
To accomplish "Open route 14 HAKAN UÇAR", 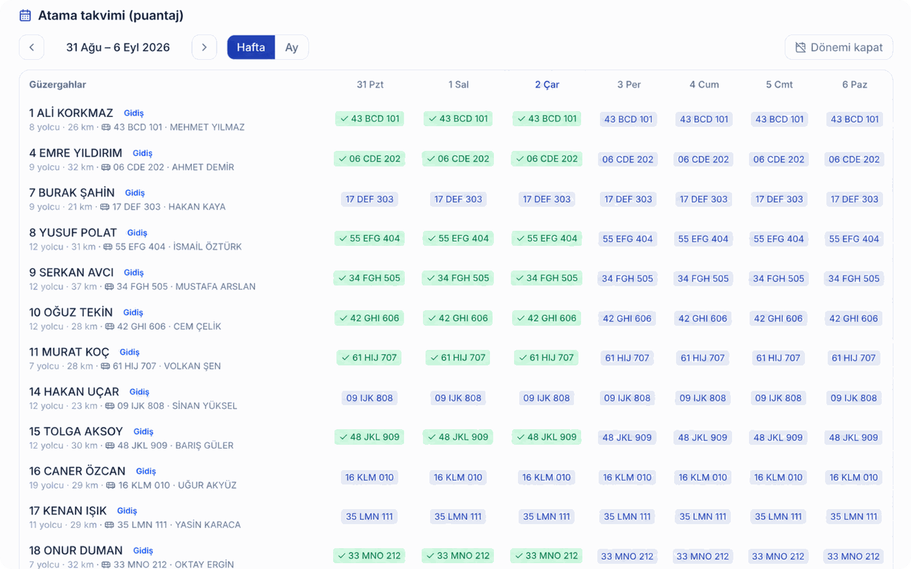I will click(74, 391).
